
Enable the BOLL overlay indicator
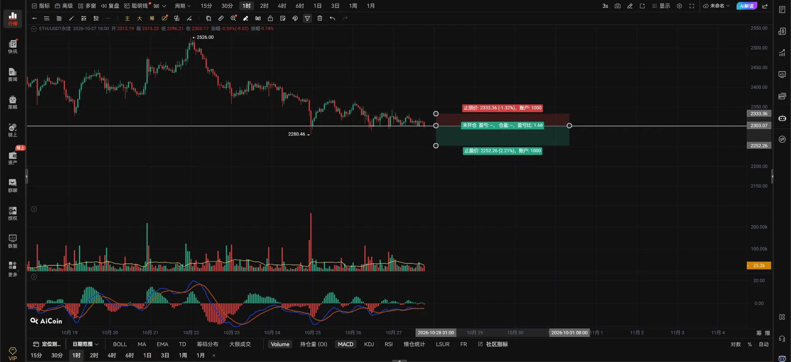pos(120,345)
